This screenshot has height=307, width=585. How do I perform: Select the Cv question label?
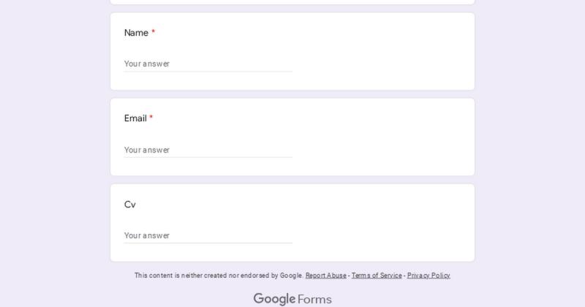pos(130,205)
